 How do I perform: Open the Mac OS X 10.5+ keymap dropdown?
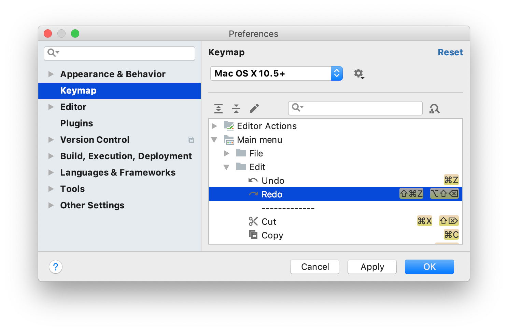(276, 73)
